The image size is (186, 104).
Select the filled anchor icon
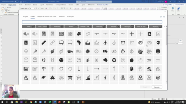click(123, 51)
